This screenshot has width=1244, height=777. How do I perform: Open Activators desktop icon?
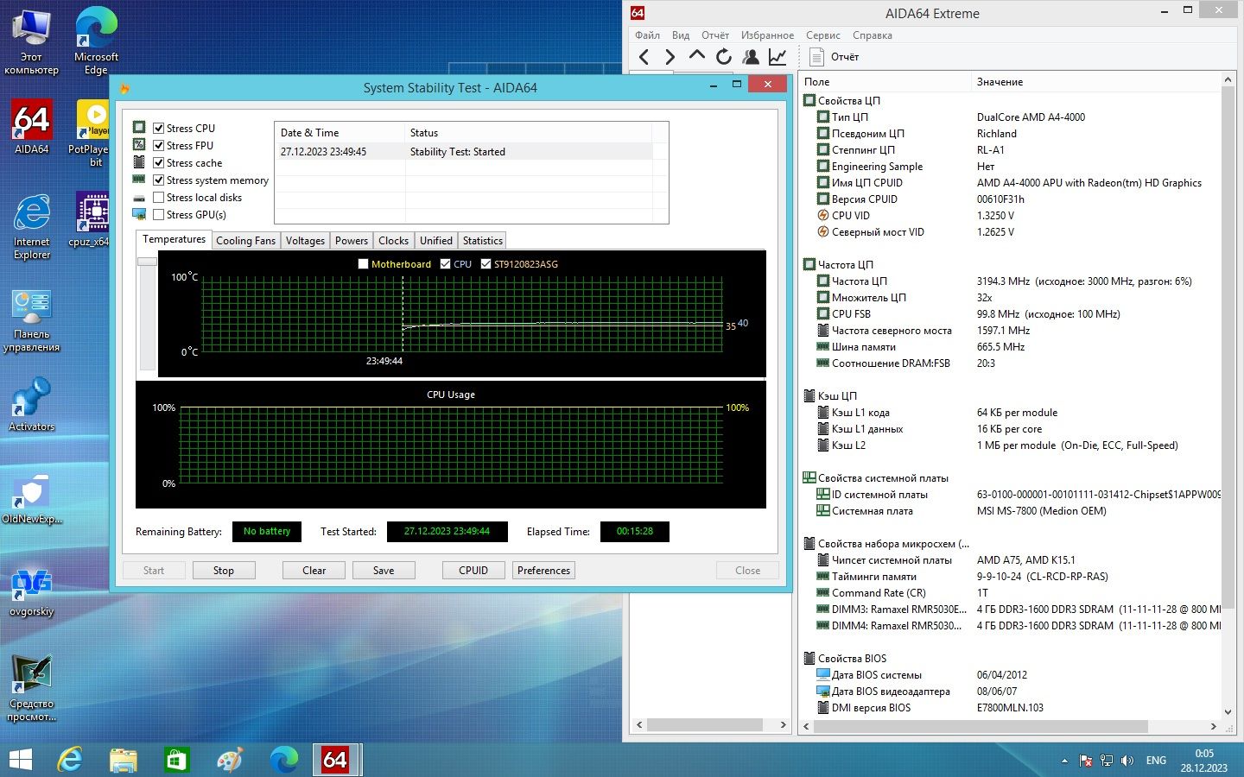click(32, 404)
